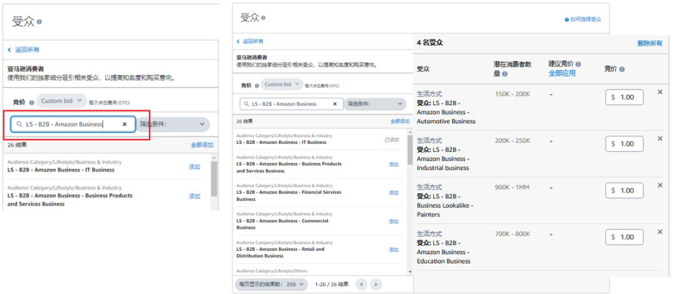Image resolution: width=676 pixels, height=294 pixels.
Task: Click info icon beside 潜在消费者数量 header
Action: [504, 74]
